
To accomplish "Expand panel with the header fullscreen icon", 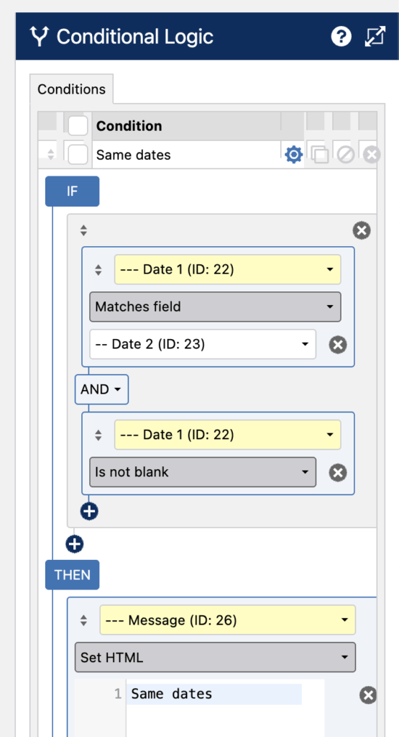I will coord(375,37).
